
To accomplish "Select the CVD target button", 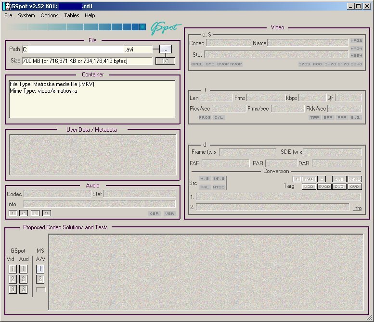I will (x=355, y=187).
